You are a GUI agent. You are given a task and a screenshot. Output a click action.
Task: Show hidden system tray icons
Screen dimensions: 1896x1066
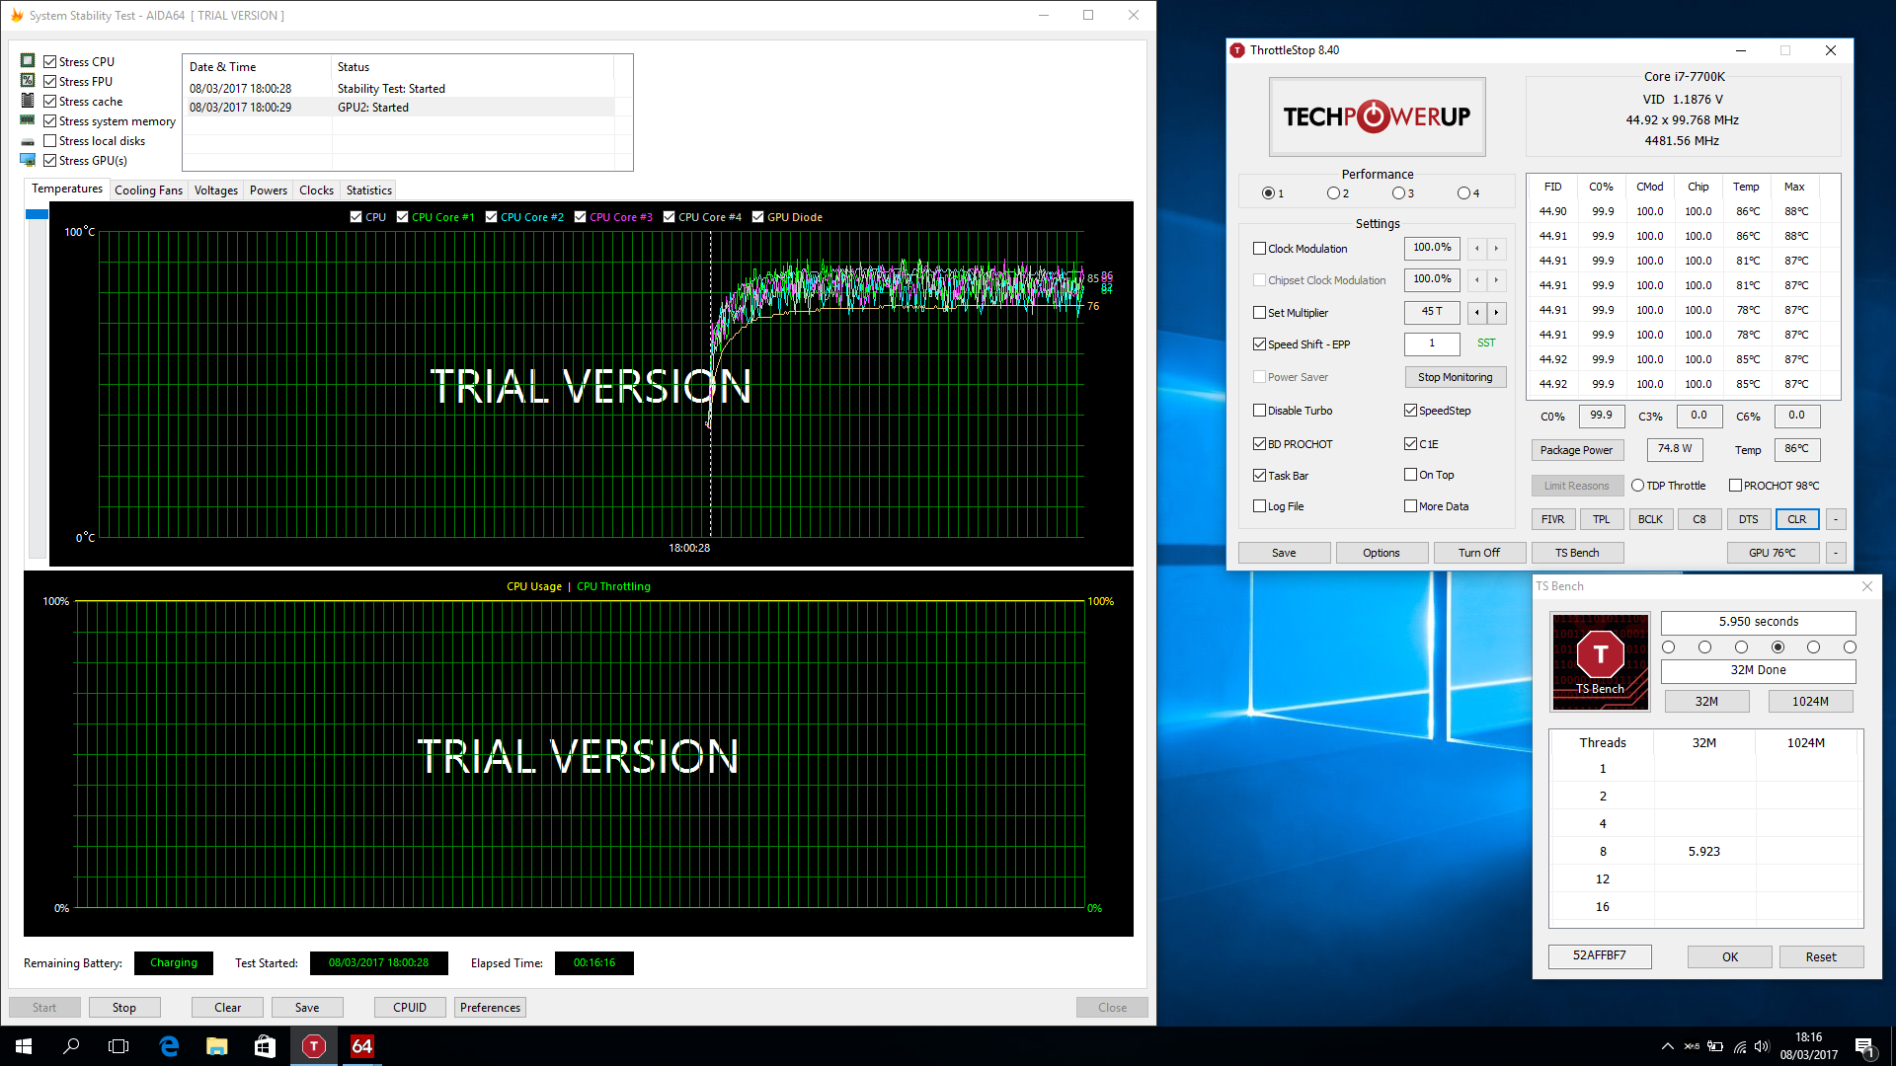point(1668,1046)
